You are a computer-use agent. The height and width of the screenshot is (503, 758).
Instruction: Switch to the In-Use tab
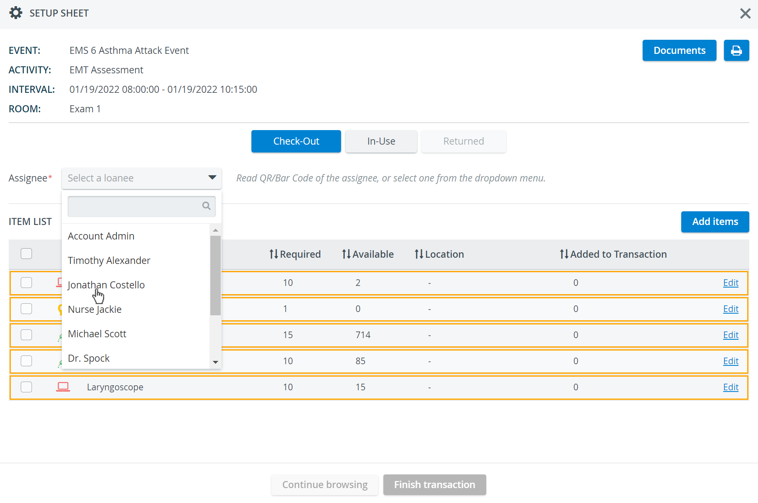tap(381, 141)
